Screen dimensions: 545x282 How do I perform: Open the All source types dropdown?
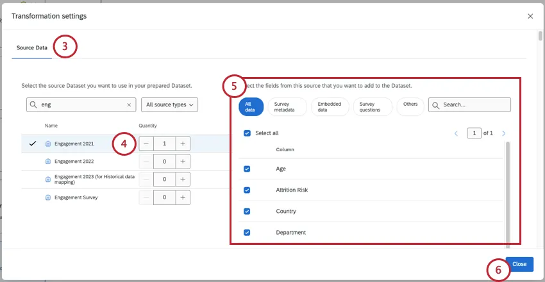coord(169,104)
